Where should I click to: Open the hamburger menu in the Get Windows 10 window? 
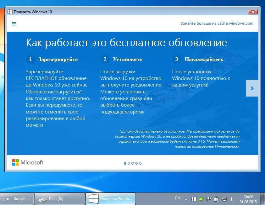14,24
